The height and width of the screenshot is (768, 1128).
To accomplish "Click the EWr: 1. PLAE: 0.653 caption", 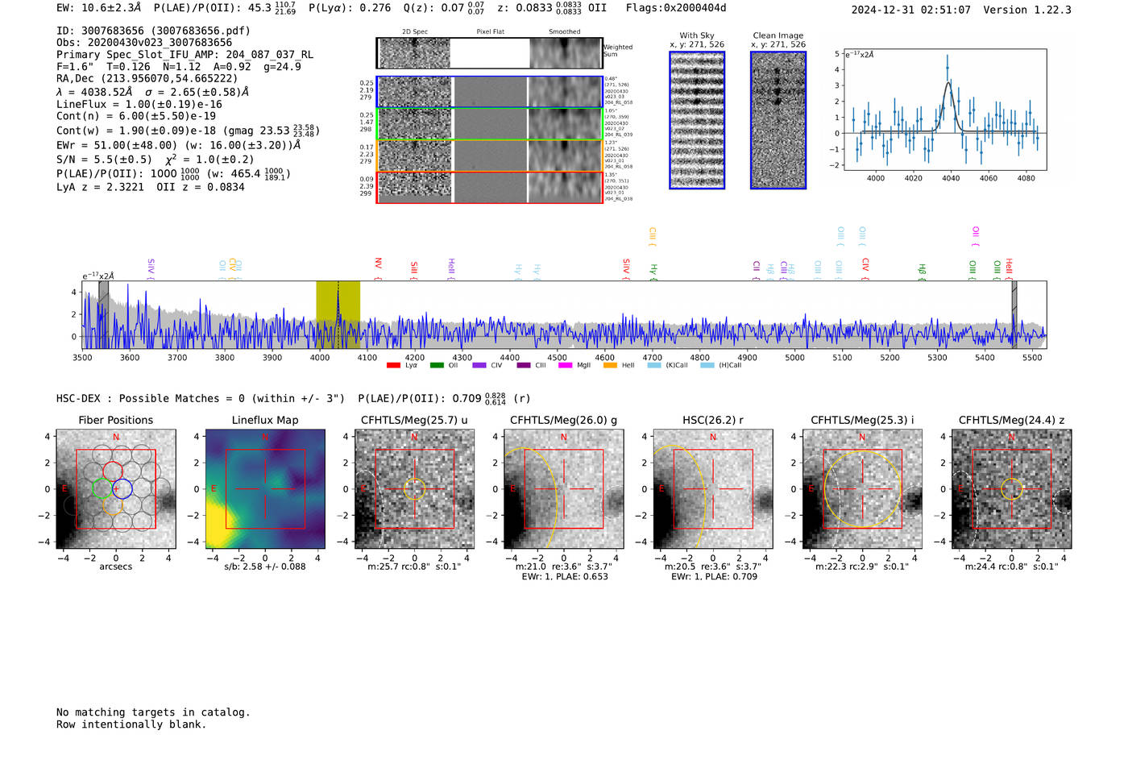I will coord(565,577).
